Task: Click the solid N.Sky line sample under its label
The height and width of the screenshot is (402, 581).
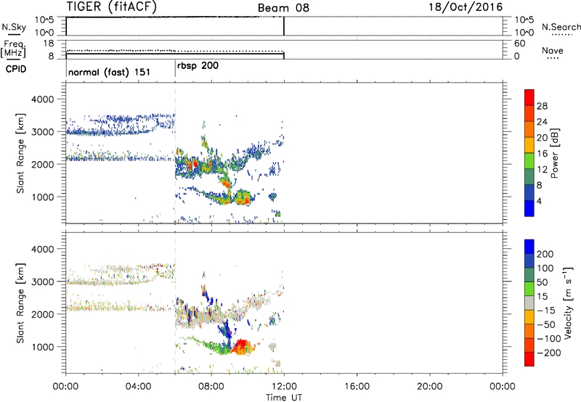Action: (x=14, y=35)
